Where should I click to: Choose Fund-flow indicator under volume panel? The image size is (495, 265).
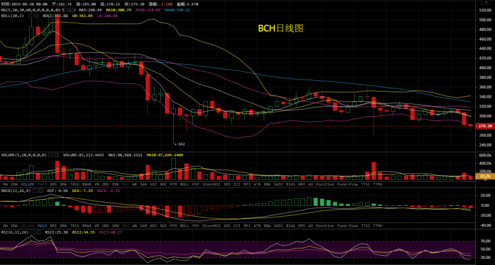348,184
